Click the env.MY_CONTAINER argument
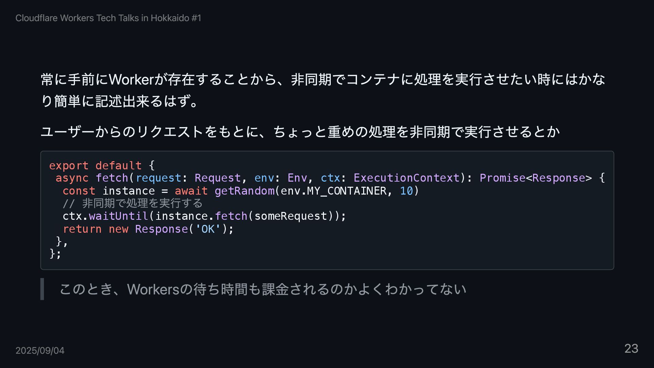Screen dimensions: 654x368 click(x=333, y=191)
